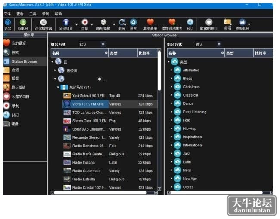Open right panel grouping mode dropdown
Image resolution: width=280 pixels, height=219 pixels.
click(x=208, y=44)
